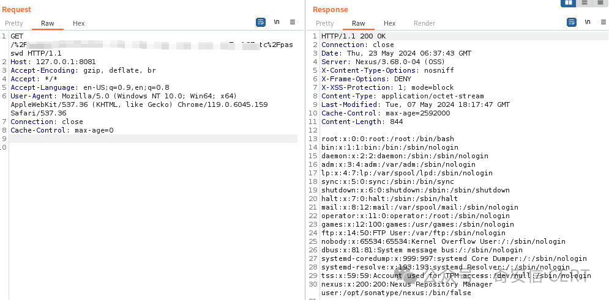Select side-by-side layout icon
609x300 pixels.
(568, 2)
